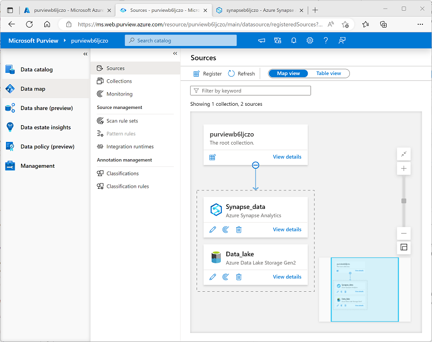
Task: Open a new browser tab
Action: 315,10
